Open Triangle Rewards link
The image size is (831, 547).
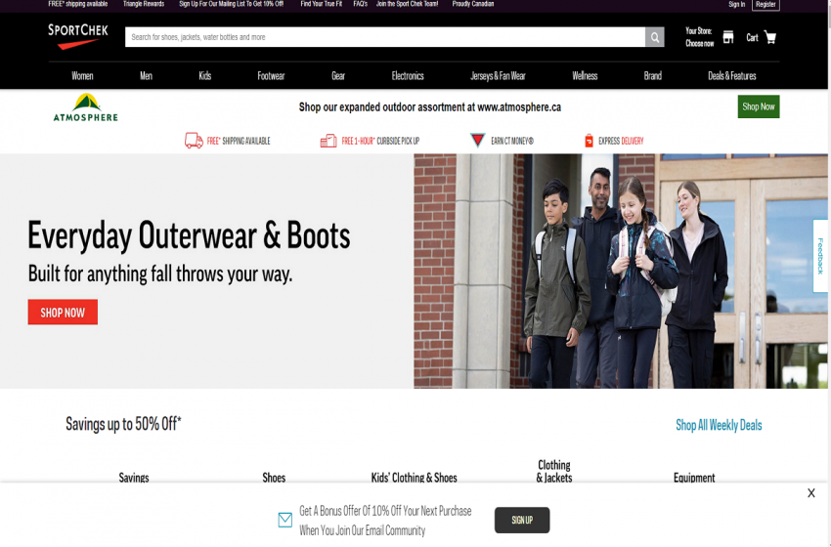(144, 4)
